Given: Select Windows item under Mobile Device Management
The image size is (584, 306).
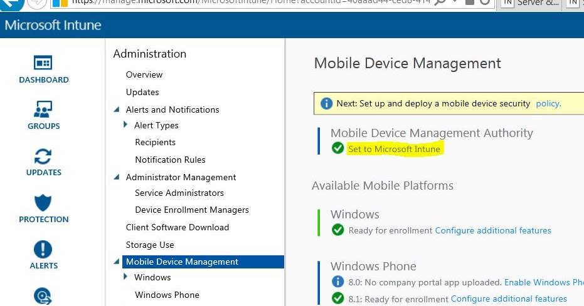Looking at the screenshot, I should [x=152, y=277].
